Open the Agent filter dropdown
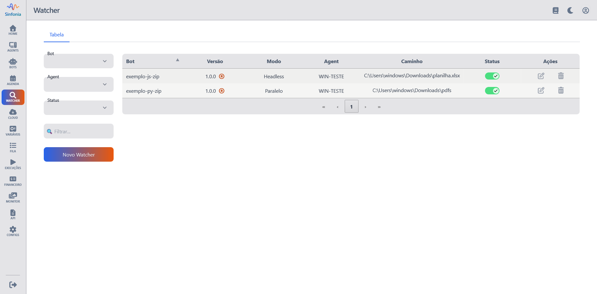The image size is (597, 294). tap(79, 84)
